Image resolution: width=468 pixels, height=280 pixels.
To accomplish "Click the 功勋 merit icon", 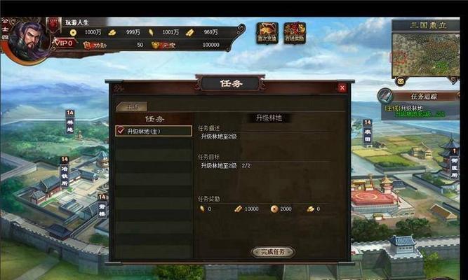I will tap(87, 45).
